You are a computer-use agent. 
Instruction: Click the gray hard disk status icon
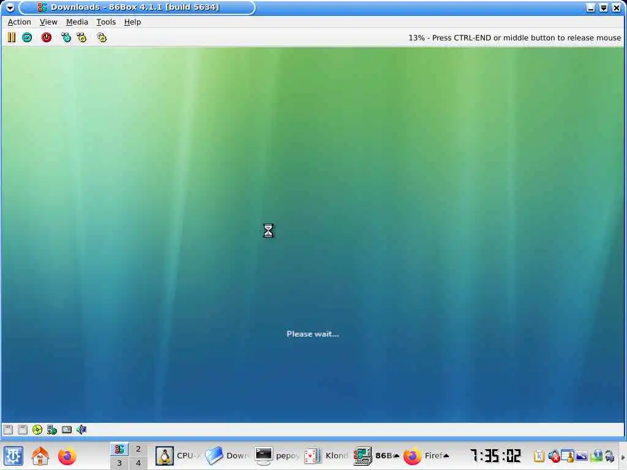click(67, 430)
